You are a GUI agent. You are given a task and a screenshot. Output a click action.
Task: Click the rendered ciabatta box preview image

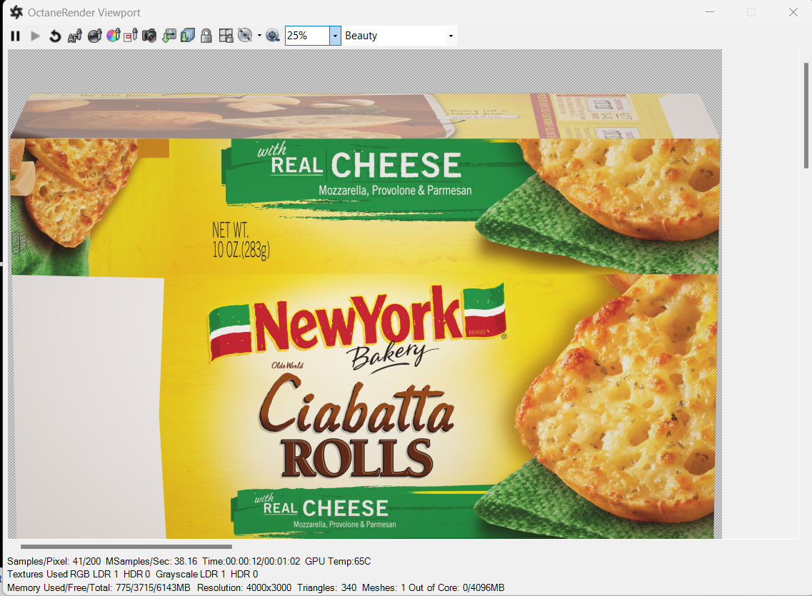pyautogui.click(x=364, y=294)
